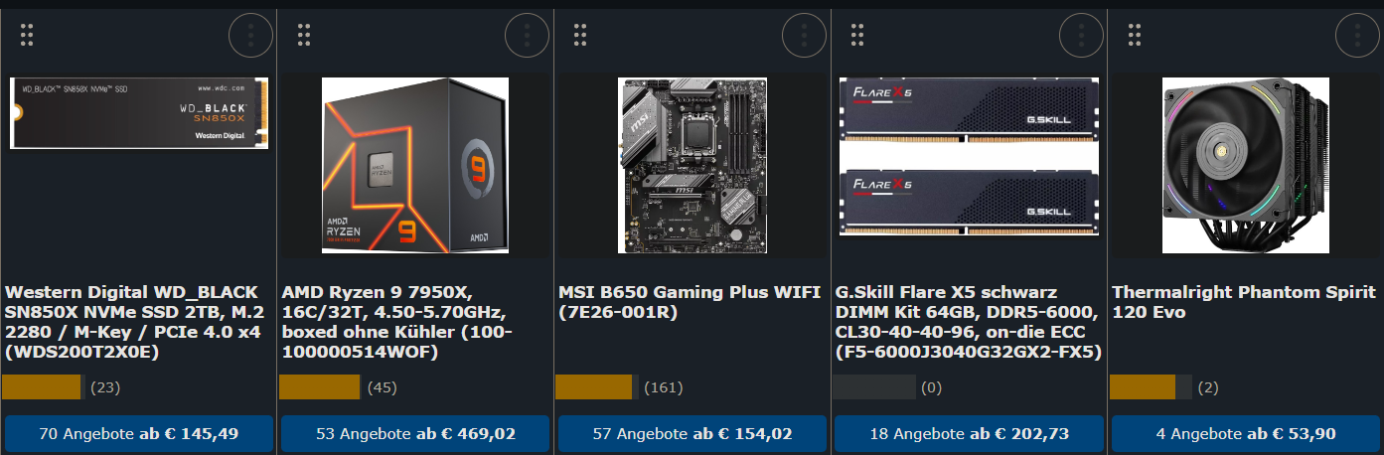Click the grip dots on the Thermalright Phantom Spirit card

click(1136, 34)
